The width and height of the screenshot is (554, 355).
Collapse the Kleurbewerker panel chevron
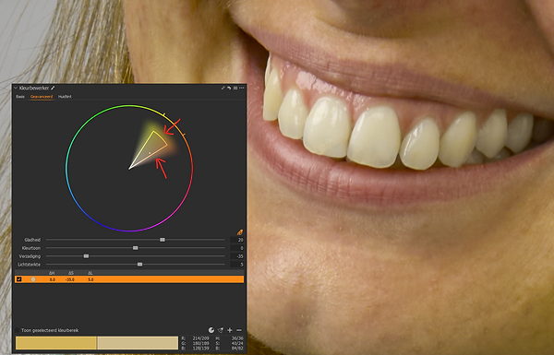16,88
